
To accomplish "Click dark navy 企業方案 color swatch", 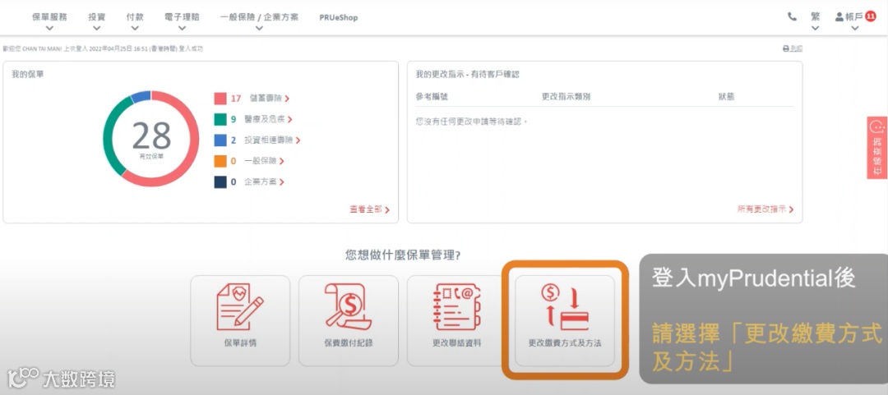I will [220, 182].
